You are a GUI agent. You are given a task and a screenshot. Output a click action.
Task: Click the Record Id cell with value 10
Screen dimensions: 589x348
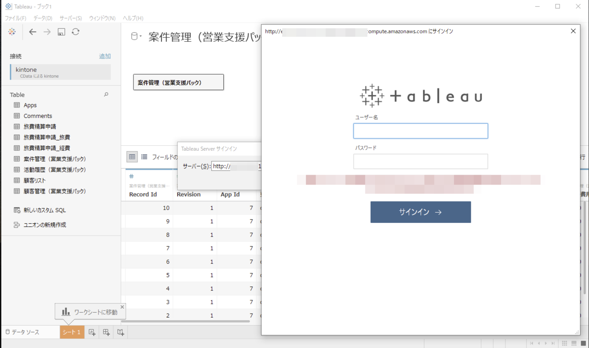(149, 208)
